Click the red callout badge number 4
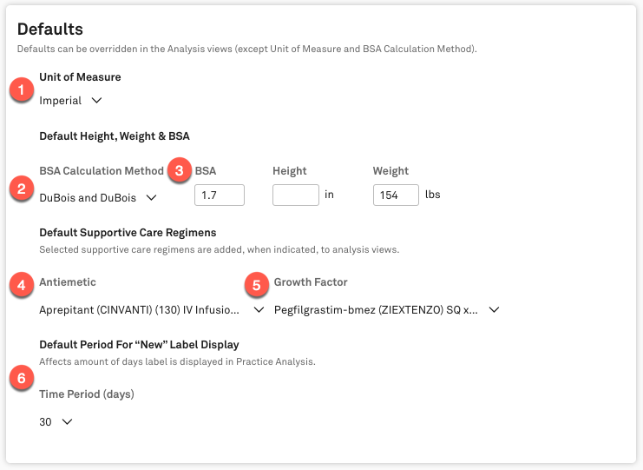Viewport: 643px width, 470px height. coord(22,283)
